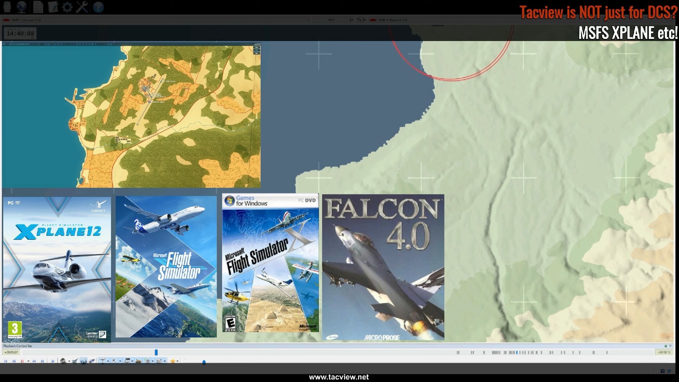Click the -00:19:13 remaining time display
This screenshot has height=382, width=679.
665,352
